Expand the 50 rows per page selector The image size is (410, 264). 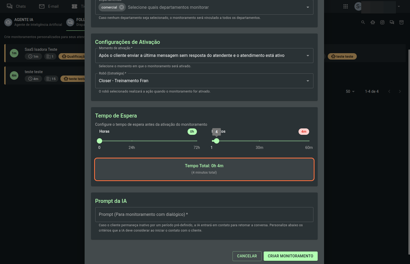coord(350,91)
